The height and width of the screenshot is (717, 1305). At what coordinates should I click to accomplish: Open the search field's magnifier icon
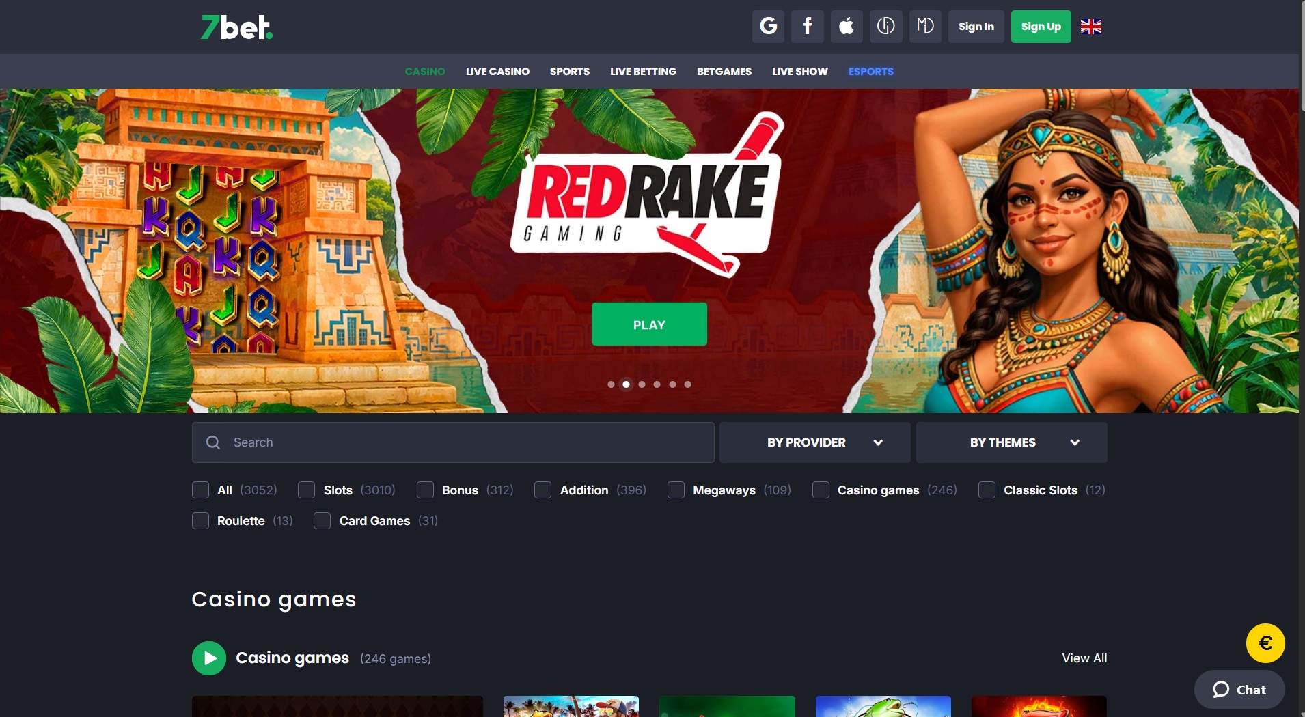pyautogui.click(x=213, y=442)
